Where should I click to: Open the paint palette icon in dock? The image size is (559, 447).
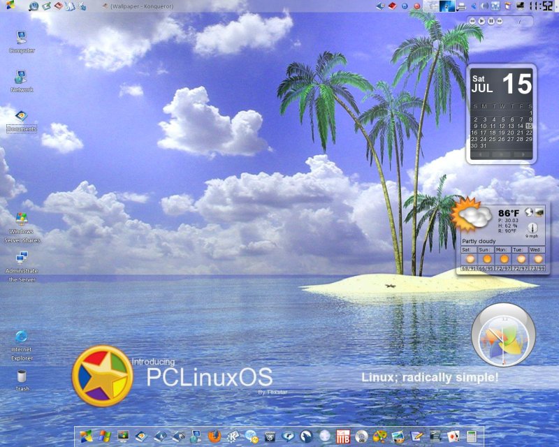pyautogui.click(x=379, y=437)
